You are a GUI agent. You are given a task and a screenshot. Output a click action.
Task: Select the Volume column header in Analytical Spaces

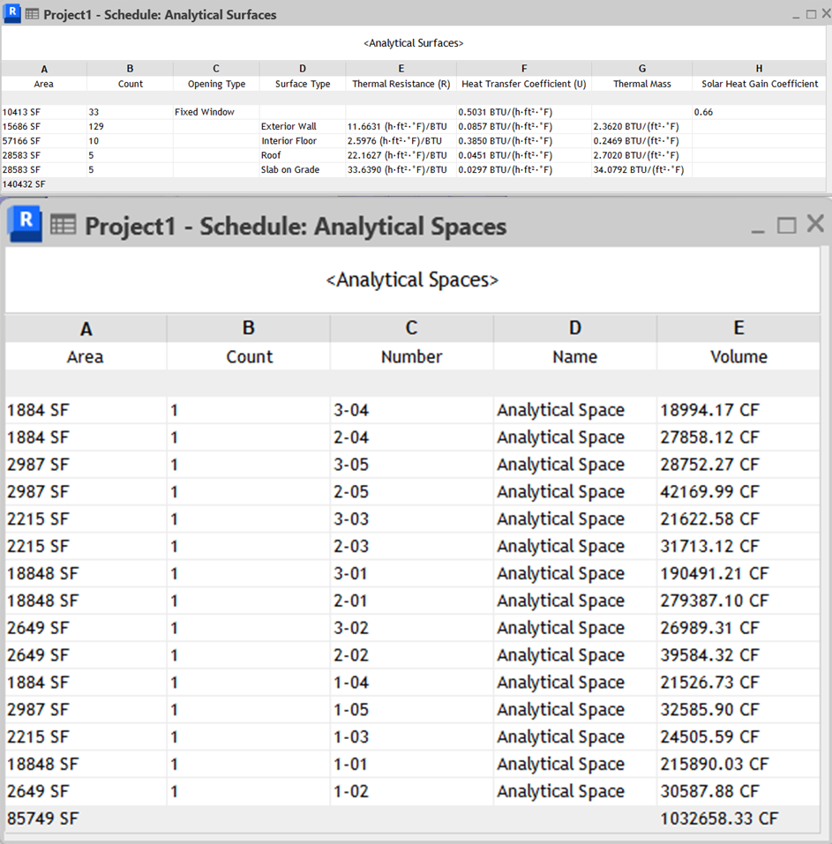coord(738,356)
